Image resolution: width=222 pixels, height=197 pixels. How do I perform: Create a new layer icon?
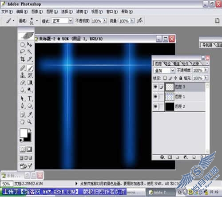(194, 158)
